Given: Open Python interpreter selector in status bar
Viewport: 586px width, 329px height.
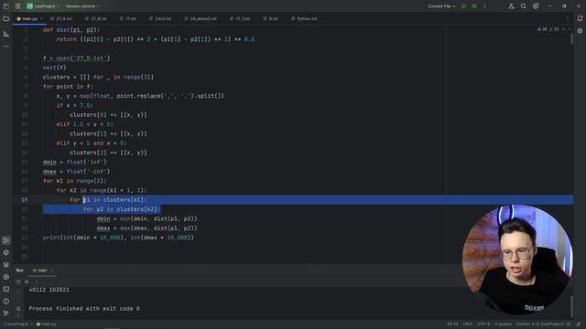Looking at the screenshot, I should coord(543,324).
